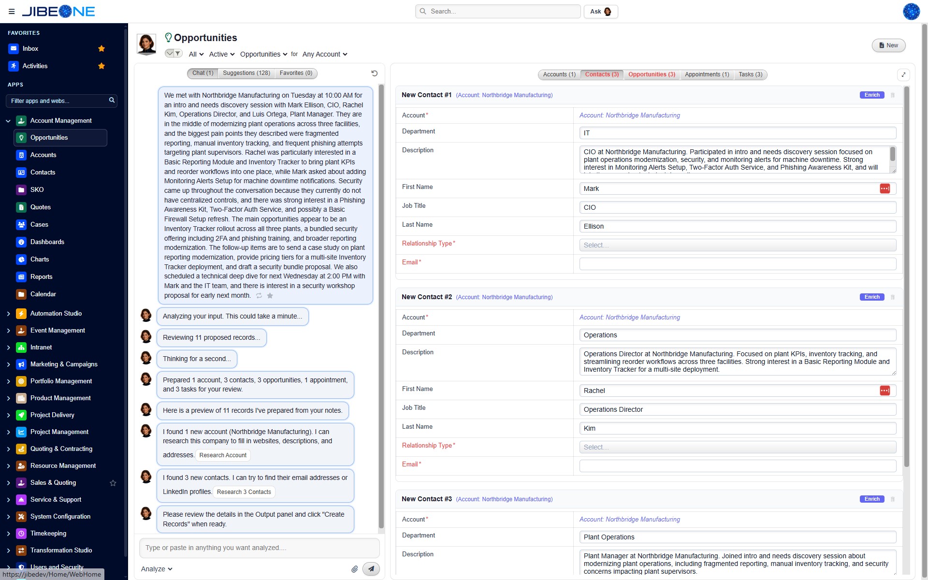Open the user profile avatar menu
The width and height of the screenshot is (928, 580).
coord(911,12)
